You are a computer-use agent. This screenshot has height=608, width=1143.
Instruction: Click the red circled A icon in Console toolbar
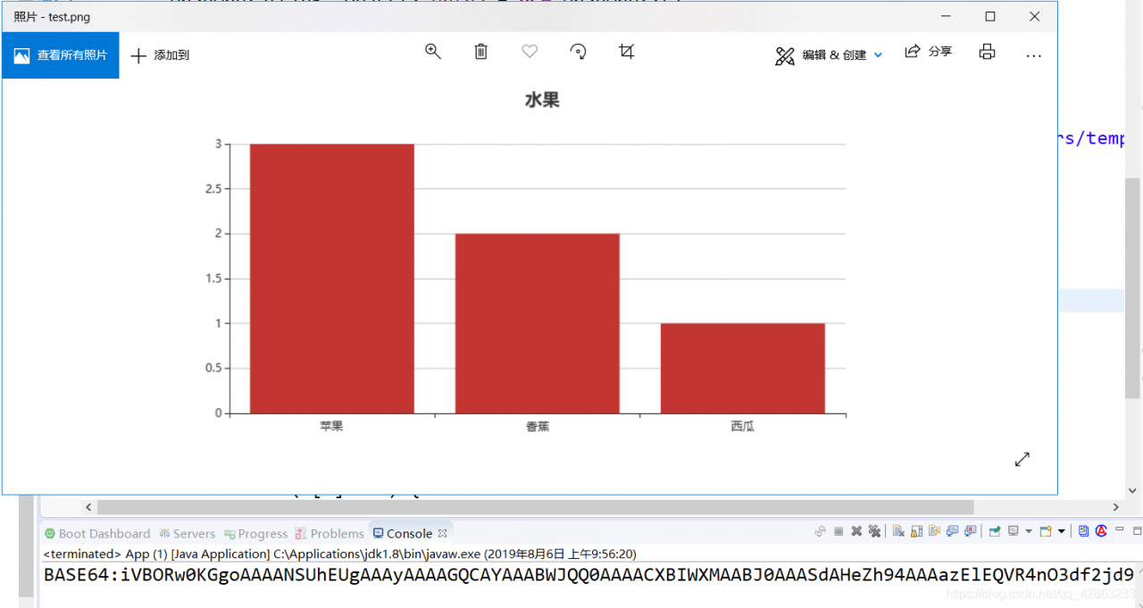click(x=1101, y=531)
